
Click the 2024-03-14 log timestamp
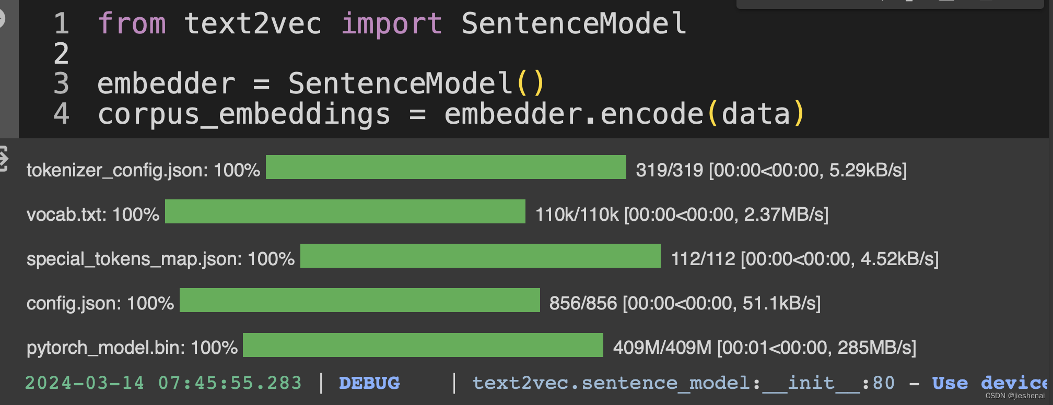point(85,383)
